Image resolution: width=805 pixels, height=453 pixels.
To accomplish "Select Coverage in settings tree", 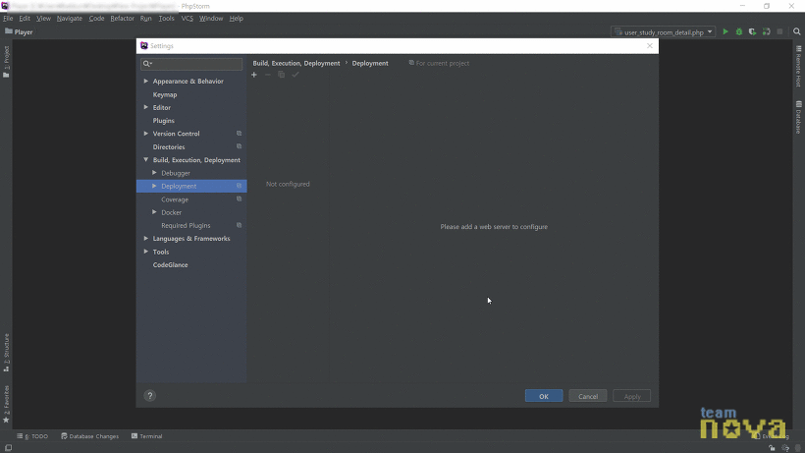I will 175,199.
